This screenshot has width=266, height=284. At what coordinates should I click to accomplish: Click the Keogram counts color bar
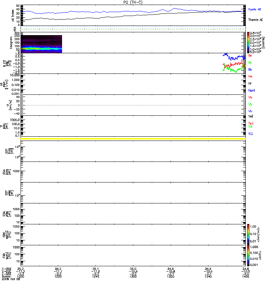point(248,43)
